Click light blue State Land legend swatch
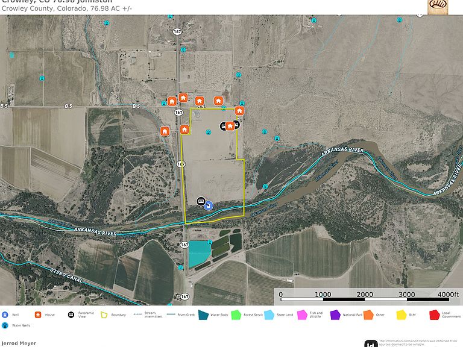The width and height of the screenshot is (463, 347). [x=269, y=315]
